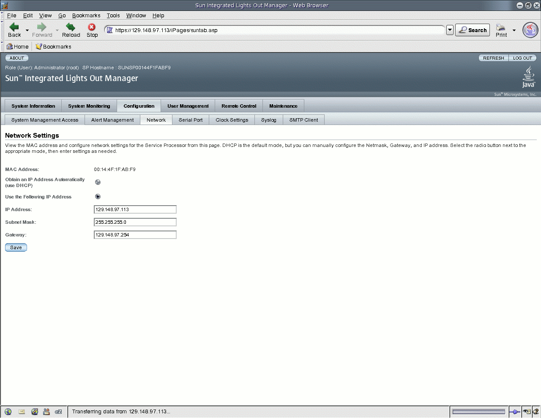Image resolution: width=541 pixels, height=418 pixels.
Task: Open the Forward history dropdown arrow
Action: coord(57,30)
